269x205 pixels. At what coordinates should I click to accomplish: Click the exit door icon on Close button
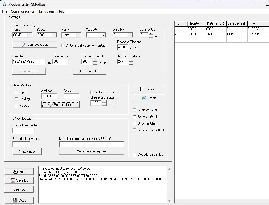pyautogui.click(x=15, y=200)
